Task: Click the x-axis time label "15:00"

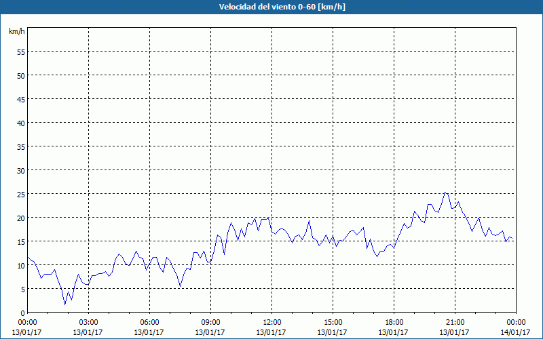Action: (333, 323)
